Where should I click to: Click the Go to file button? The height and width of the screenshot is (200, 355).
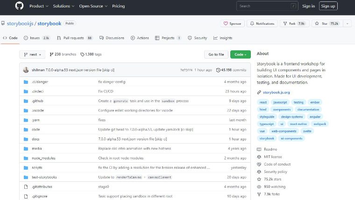click(216, 55)
